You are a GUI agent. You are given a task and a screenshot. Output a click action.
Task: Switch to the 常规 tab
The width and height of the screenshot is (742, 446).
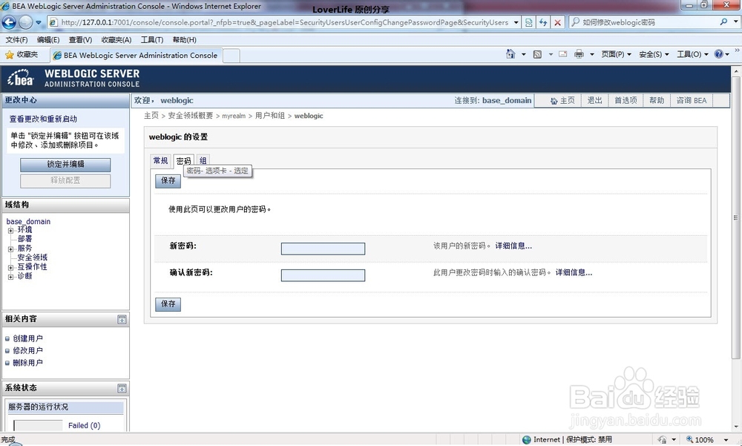[160, 160]
